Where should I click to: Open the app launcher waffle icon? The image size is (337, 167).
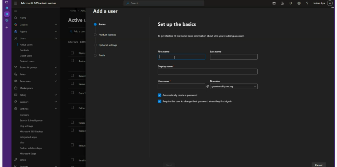pos(15,3)
